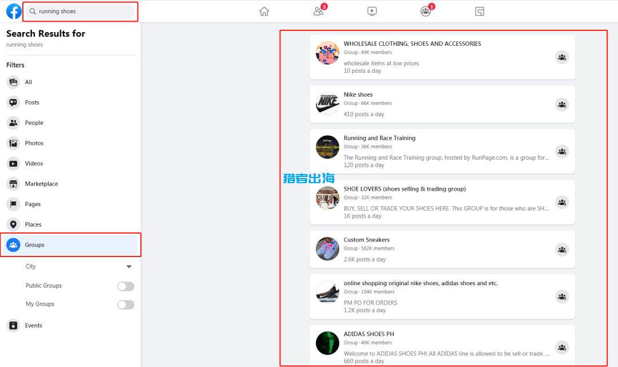The height and width of the screenshot is (367, 618).
Task: Join Custom Sneakers group via icon
Action: tap(562, 250)
